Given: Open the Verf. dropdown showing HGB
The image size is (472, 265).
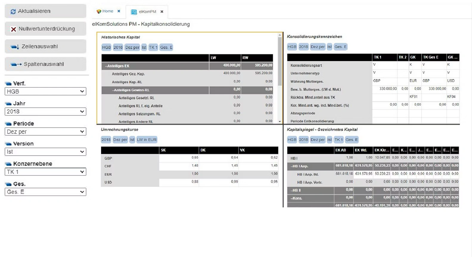Looking at the screenshot, I should click(45, 92).
